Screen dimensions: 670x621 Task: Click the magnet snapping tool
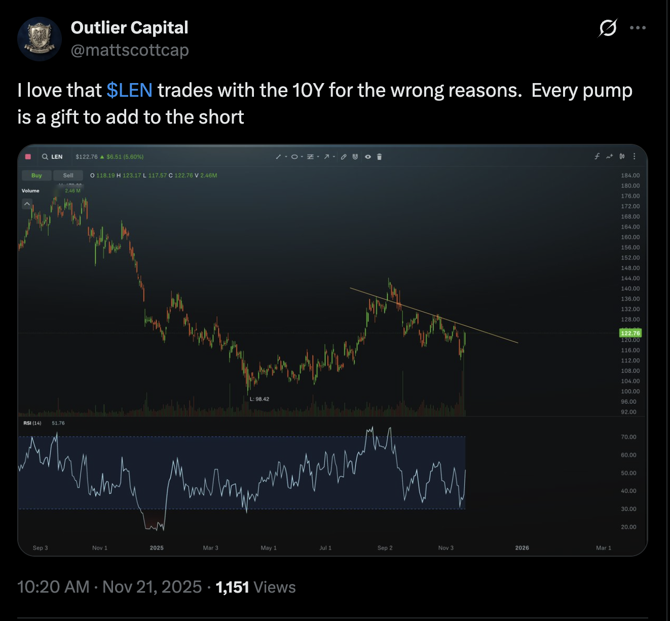355,157
